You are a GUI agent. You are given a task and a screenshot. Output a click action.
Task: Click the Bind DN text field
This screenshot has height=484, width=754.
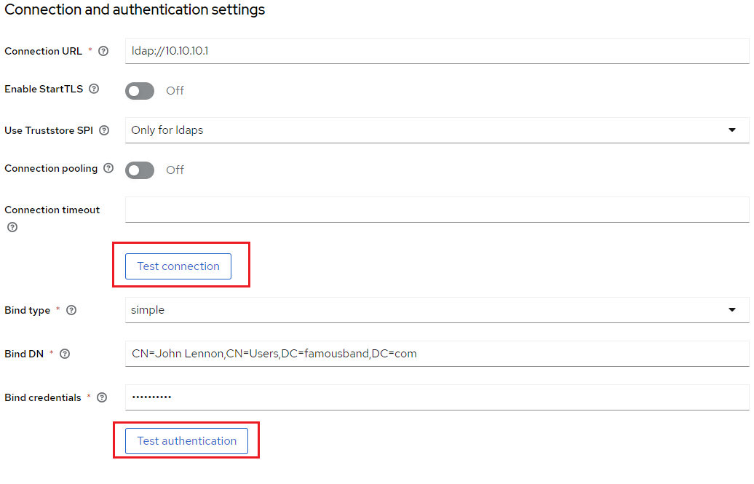(x=437, y=354)
